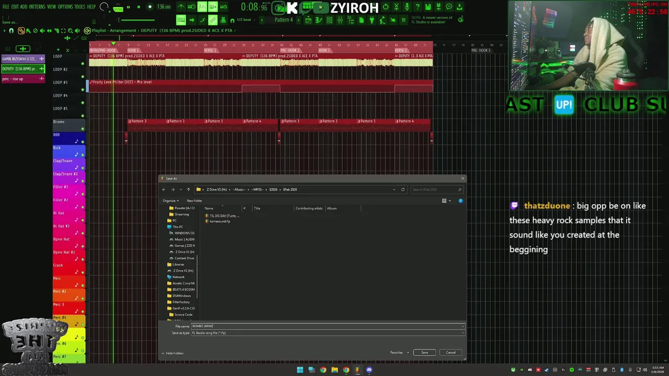Open the EDIT menu
Screen dimensions: 669x376
[x=15, y=7]
